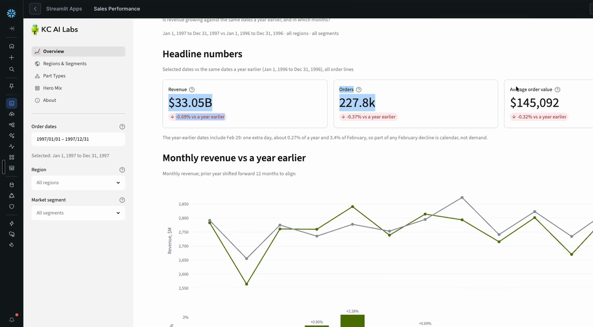Open the wrench Admin icon

[x=11, y=245]
